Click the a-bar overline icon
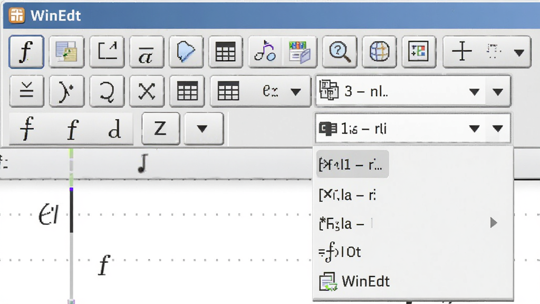 (x=147, y=52)
